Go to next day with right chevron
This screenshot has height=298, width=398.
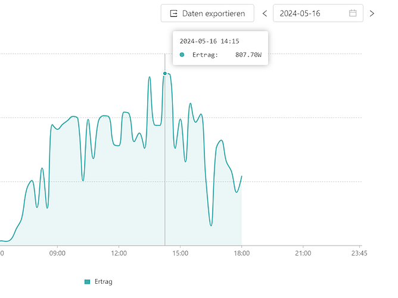(372, 13)
